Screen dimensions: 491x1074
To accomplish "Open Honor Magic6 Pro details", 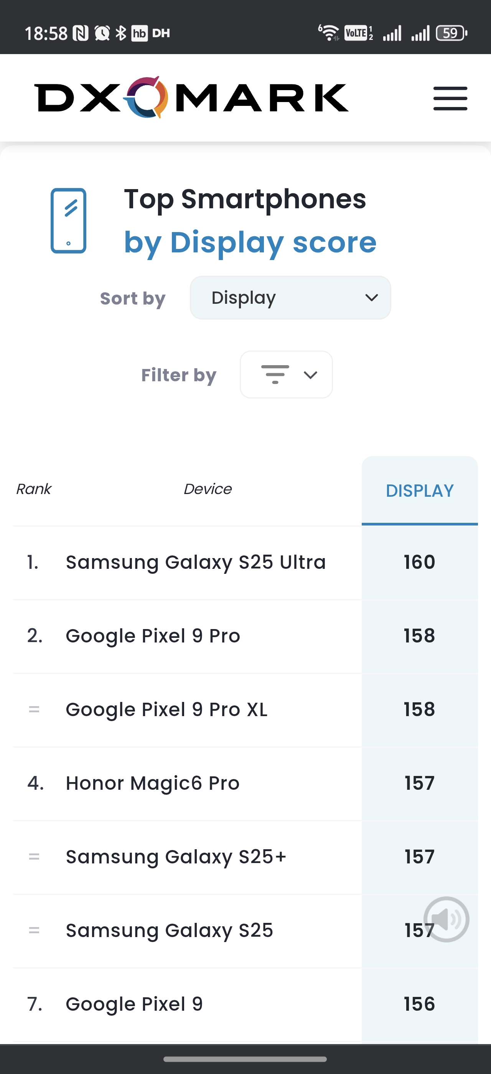I will pyautogui.click(x=153, y=783).
